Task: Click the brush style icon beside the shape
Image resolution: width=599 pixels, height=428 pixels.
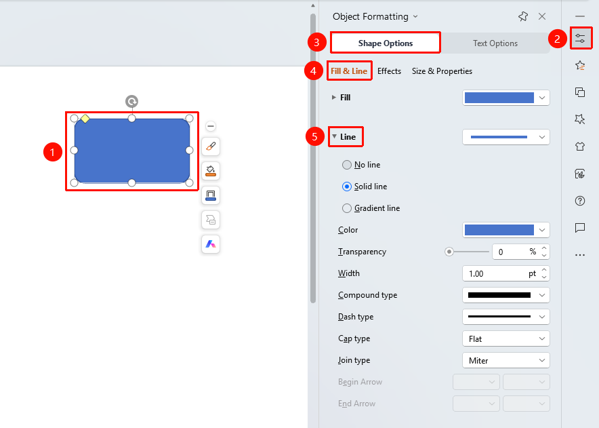Action: point(211,147)
